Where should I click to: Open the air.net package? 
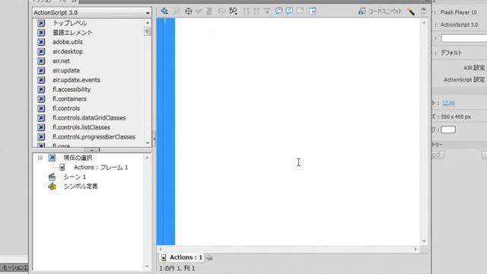(x=61, y=61)
